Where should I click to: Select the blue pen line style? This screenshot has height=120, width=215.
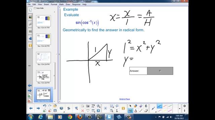tap(160, 106)
